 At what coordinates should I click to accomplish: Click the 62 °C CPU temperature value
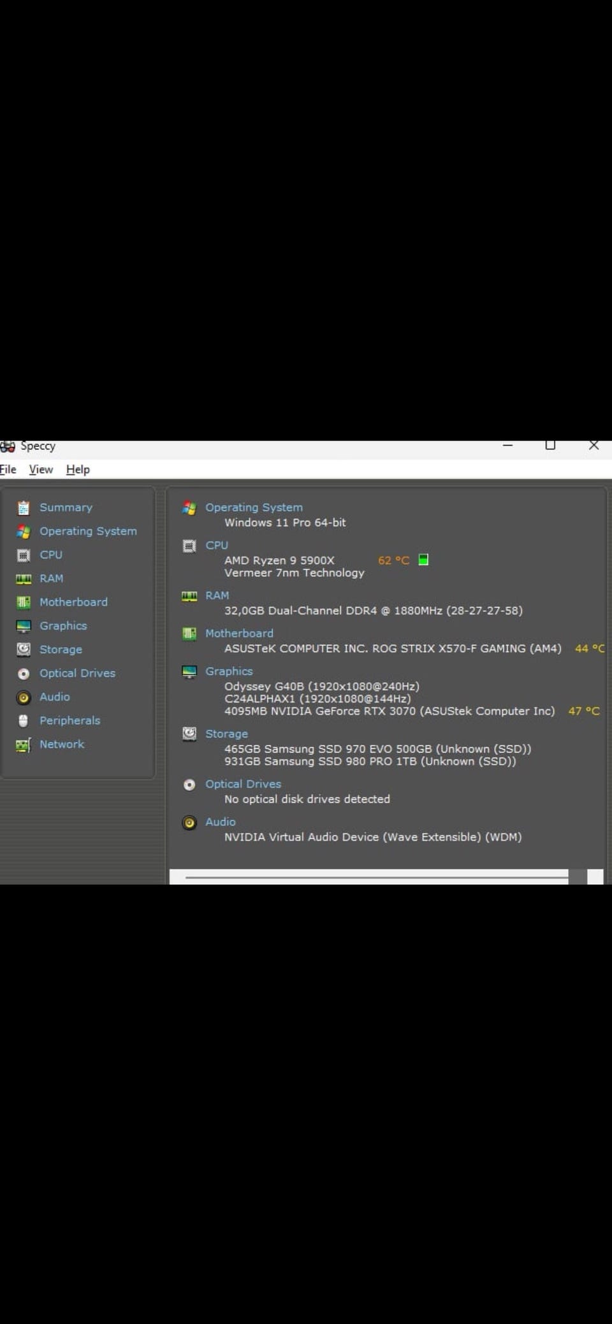(x=393, y=560)
